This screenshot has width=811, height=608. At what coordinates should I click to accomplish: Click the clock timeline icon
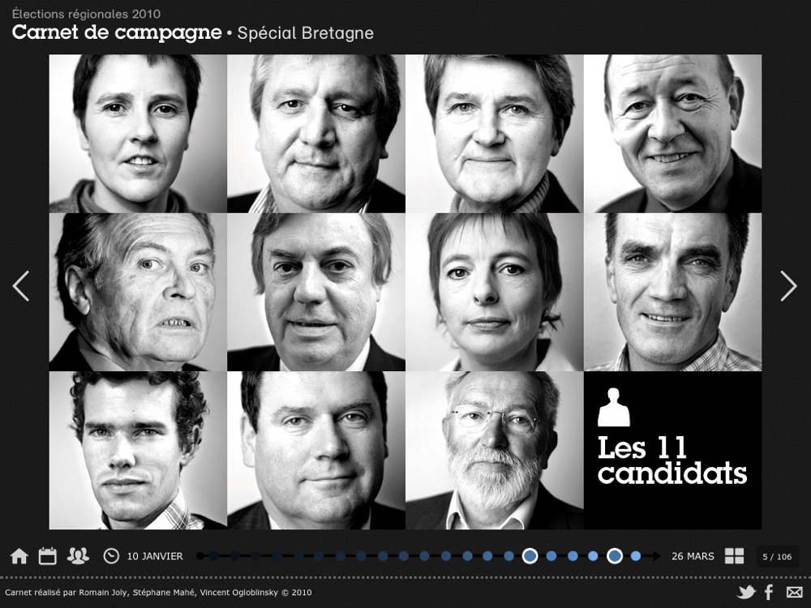pyautogui.click(x=111, y=556)
